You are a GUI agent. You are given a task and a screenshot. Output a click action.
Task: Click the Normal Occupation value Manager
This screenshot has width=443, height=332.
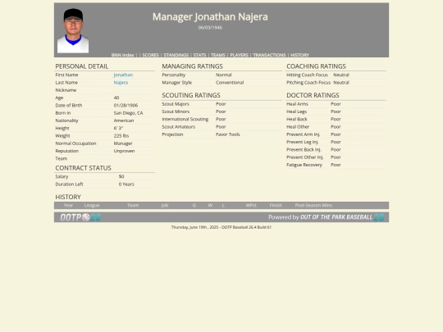pos(123,143)
